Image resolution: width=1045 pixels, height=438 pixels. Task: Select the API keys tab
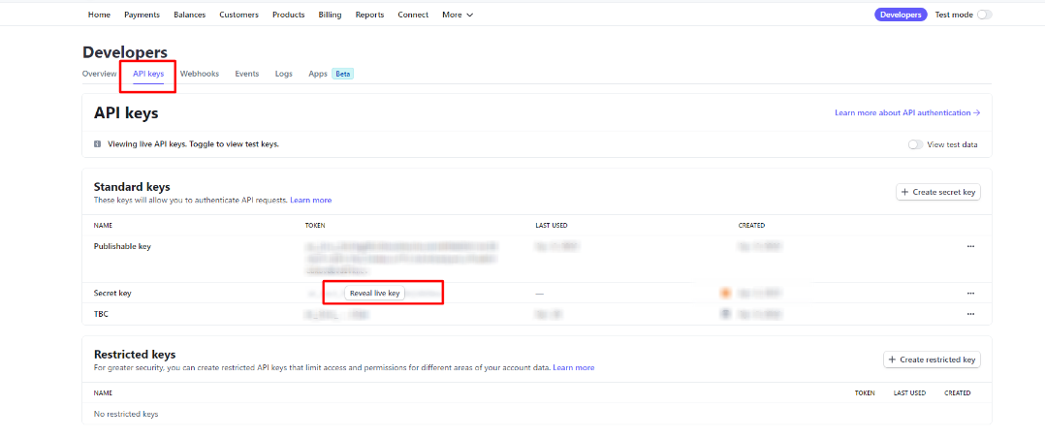point(148,74)
